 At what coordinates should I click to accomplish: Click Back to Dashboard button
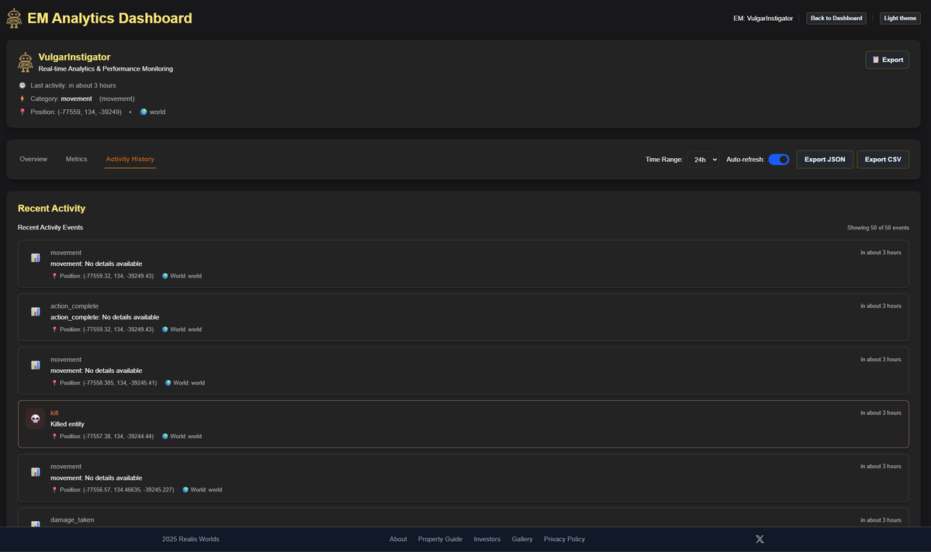[x=836, y=18]
